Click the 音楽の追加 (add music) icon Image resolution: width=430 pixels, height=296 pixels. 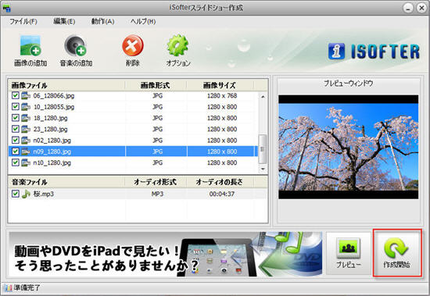pos(76,46)
